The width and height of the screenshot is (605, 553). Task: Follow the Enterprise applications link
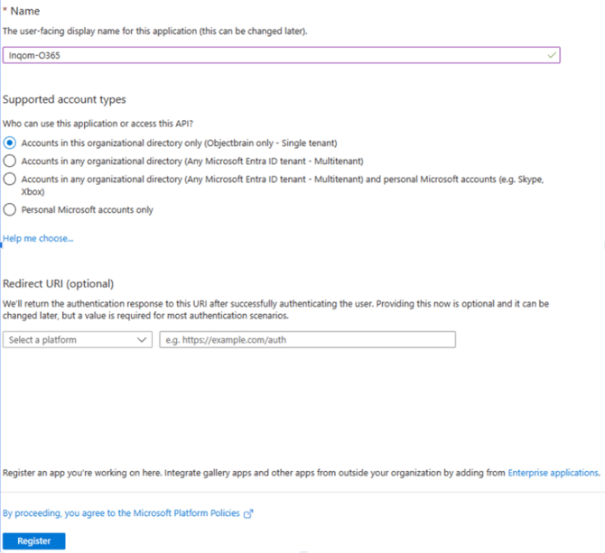(553, 472)
